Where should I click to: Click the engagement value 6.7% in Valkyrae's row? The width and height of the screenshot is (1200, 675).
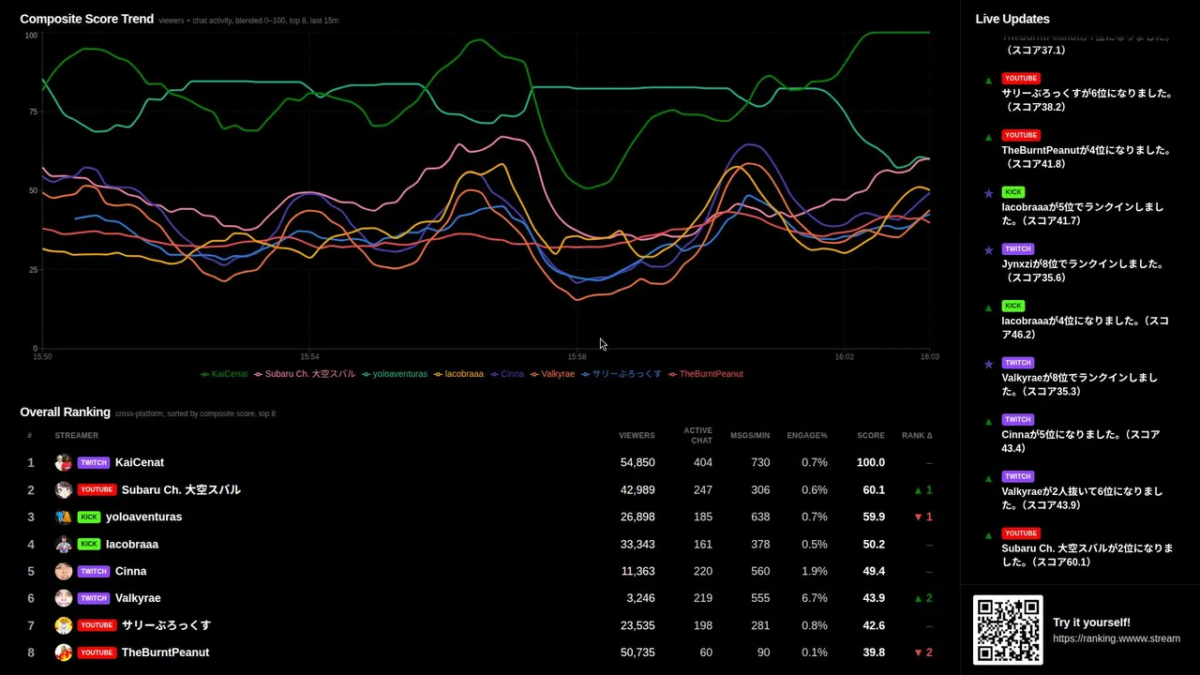tap(814, 598)
